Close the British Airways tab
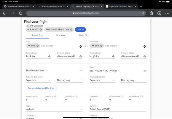The width and height of the screenshot is (172, 119). click(x=68, y=6)
